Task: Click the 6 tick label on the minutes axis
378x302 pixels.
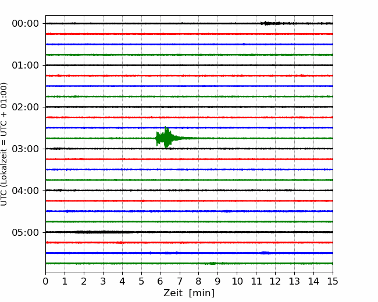Action: 161,282
